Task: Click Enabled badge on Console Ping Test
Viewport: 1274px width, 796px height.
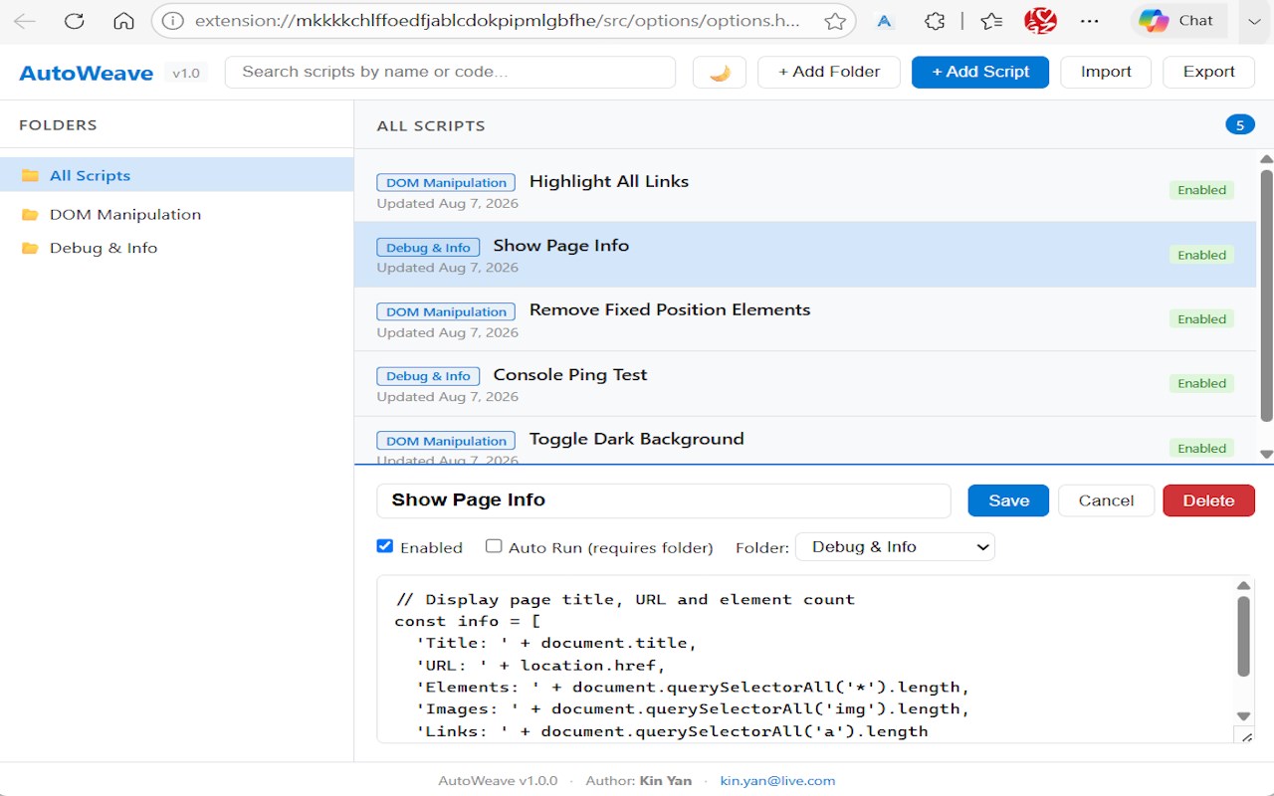Action: tap(1201, 383)
